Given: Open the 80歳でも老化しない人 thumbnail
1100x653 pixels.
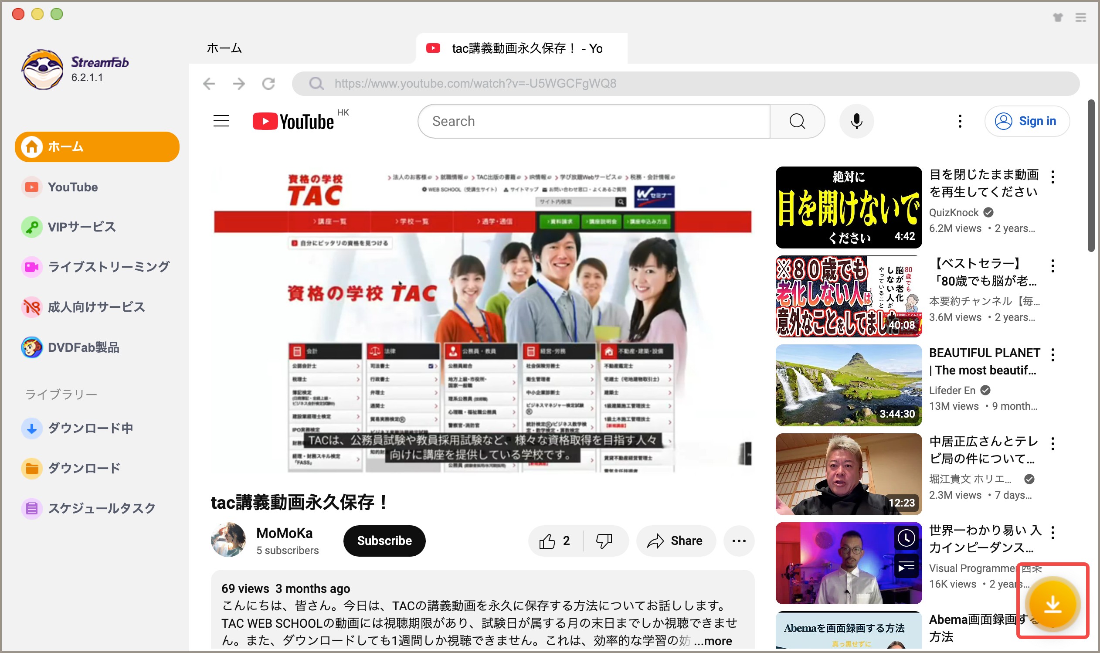Looking at the screenshot, I should pyautogui.click(x=849, y=296).
